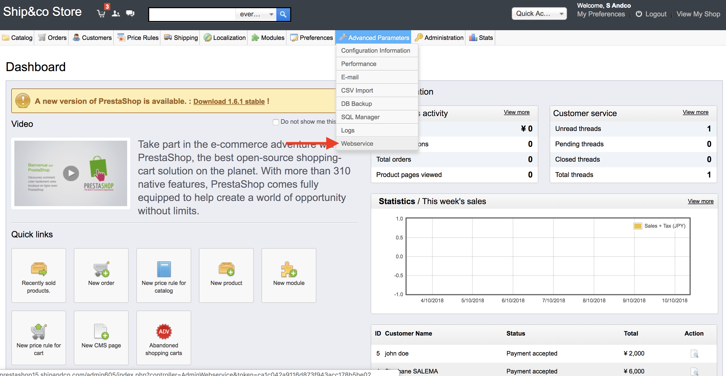Select SQL Manager menu entry
Viewport: 726px width, 376px height.
377,117
